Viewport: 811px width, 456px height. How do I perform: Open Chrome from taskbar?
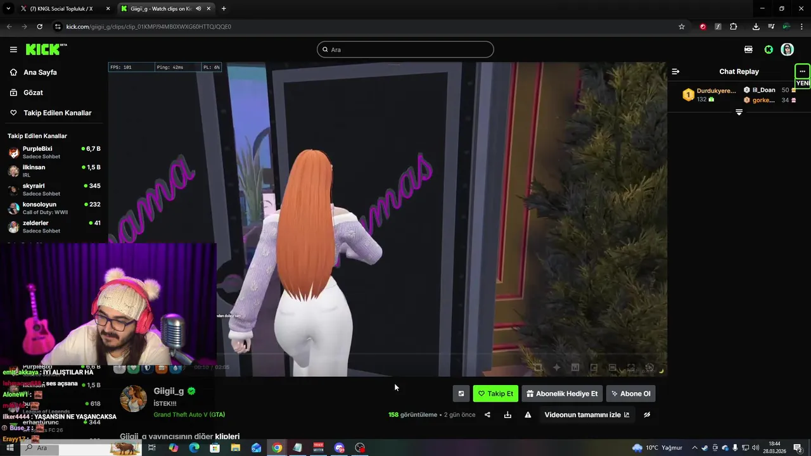coord(277,448)
